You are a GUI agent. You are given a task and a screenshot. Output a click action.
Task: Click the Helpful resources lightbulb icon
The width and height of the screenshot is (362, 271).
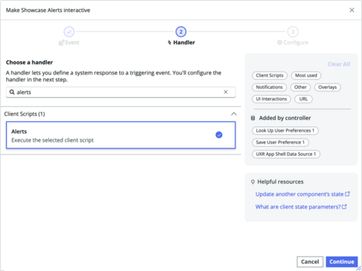[x=253, y=181]
